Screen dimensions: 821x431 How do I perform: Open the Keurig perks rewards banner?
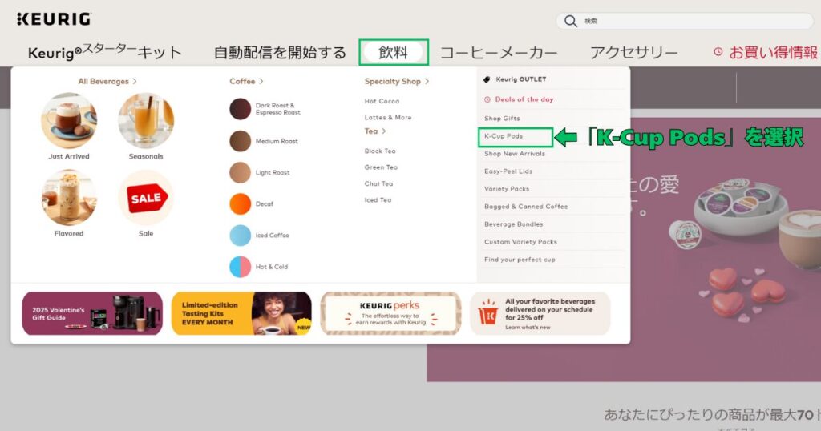(x=390, y=314)
